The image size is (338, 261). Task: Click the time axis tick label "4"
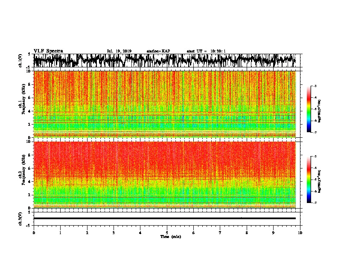click(140, 233)
